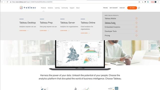This screenshot has height=90, width=160.
Task: Click Learn More under Tableau Online
Action: pos(85,33)
